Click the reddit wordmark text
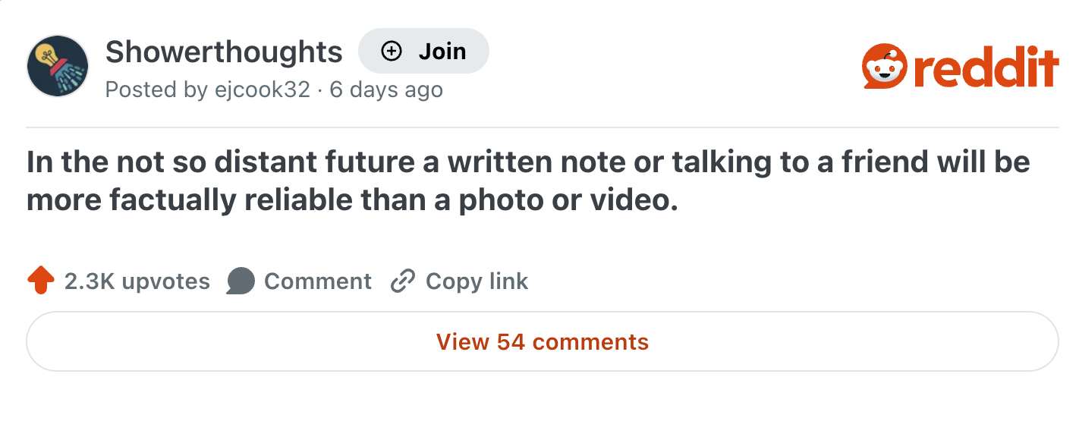The height and width of the screenshot is (443, 1079). tap(986, 68)
